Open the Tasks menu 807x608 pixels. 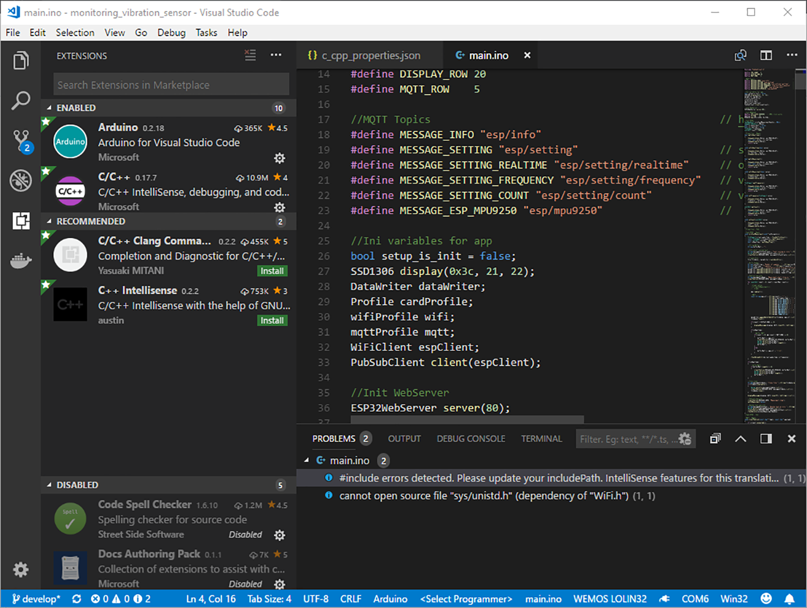point(206,33)
